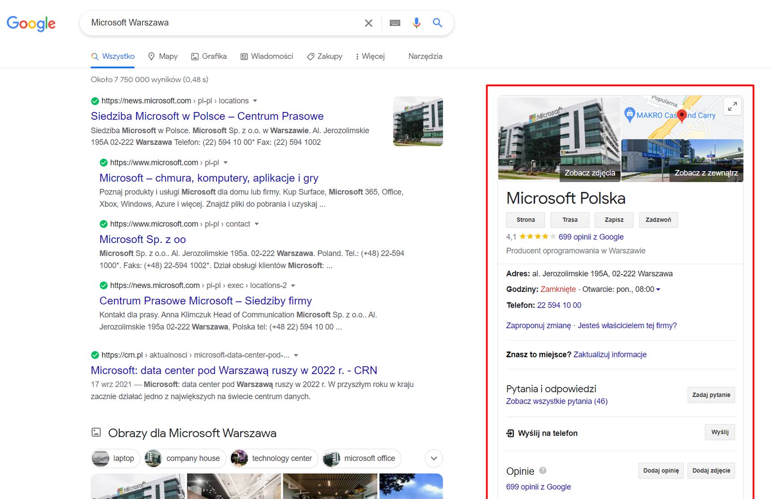Click the red location pin on map
The width and height of the screenshot is (771, 499).
click(682, 116)
